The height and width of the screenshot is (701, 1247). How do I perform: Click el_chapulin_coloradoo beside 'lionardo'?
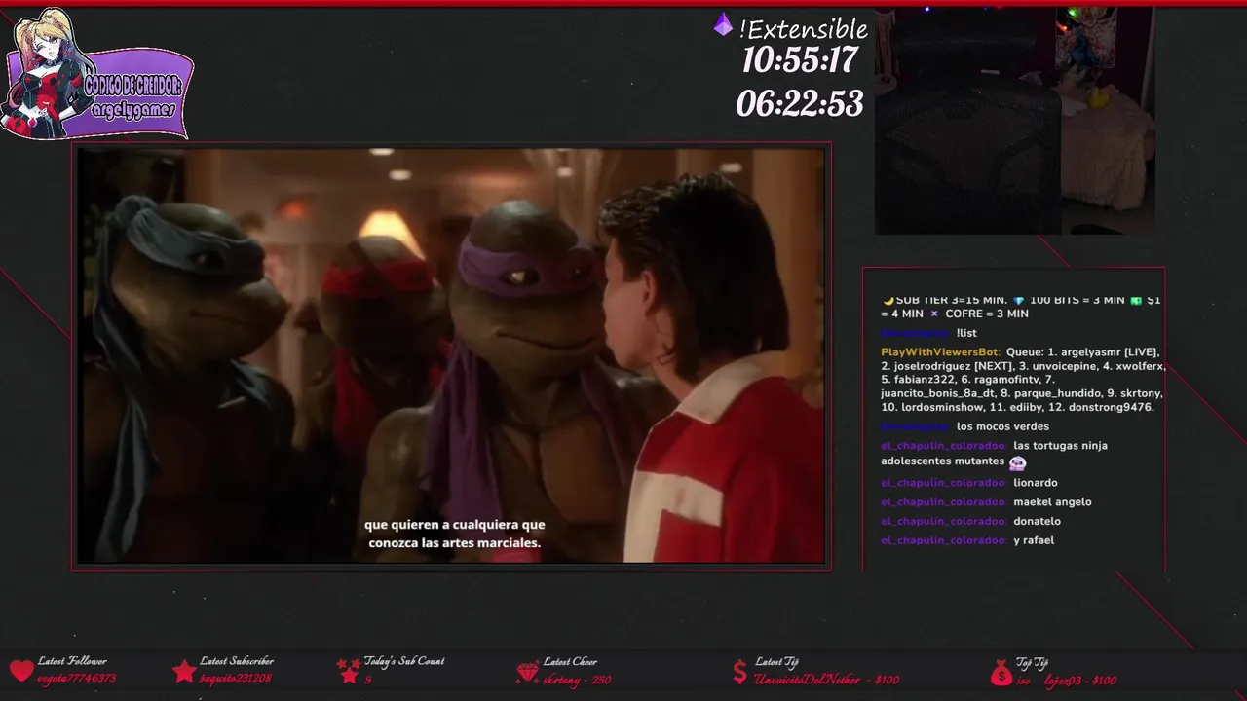pos(943,483)
